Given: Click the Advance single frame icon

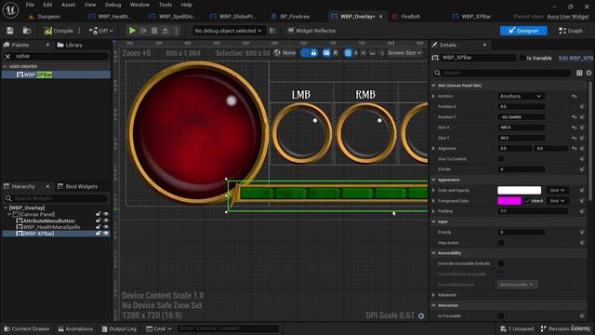Looking at the screenshot, I should 143,31.
